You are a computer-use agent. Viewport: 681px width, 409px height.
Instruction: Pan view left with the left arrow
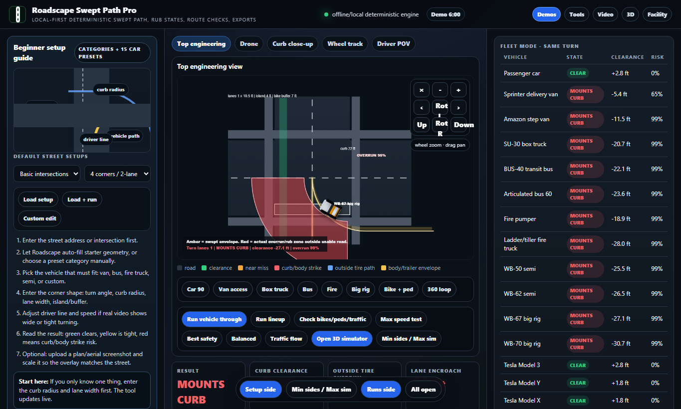pyautogui.click(x=422, y=107)
